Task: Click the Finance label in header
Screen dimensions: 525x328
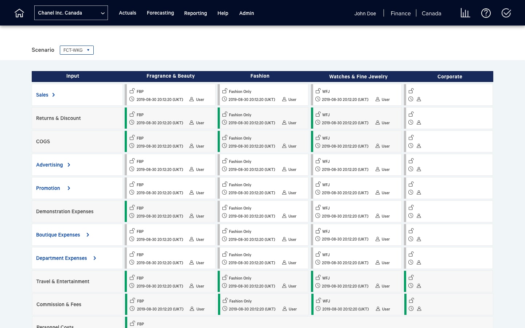Action: 401,13
